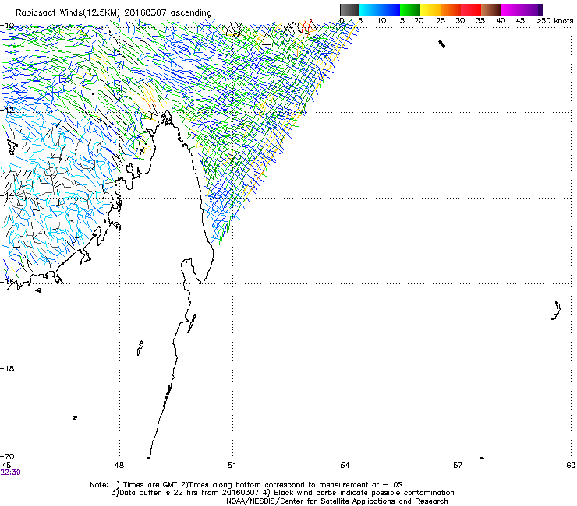This screenshot has width=577, height=506.
Task: Click the orange 25-30 knots legend swatch
Action: pos(451,9)
